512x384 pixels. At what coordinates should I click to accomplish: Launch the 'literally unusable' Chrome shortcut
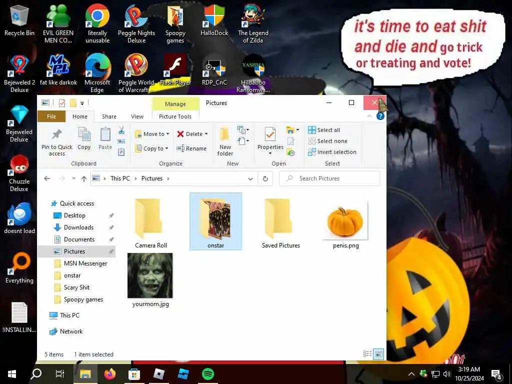click(97, 24)
